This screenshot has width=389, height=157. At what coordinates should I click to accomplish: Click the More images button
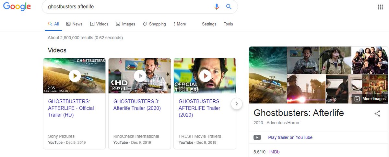tap(370, 99)
